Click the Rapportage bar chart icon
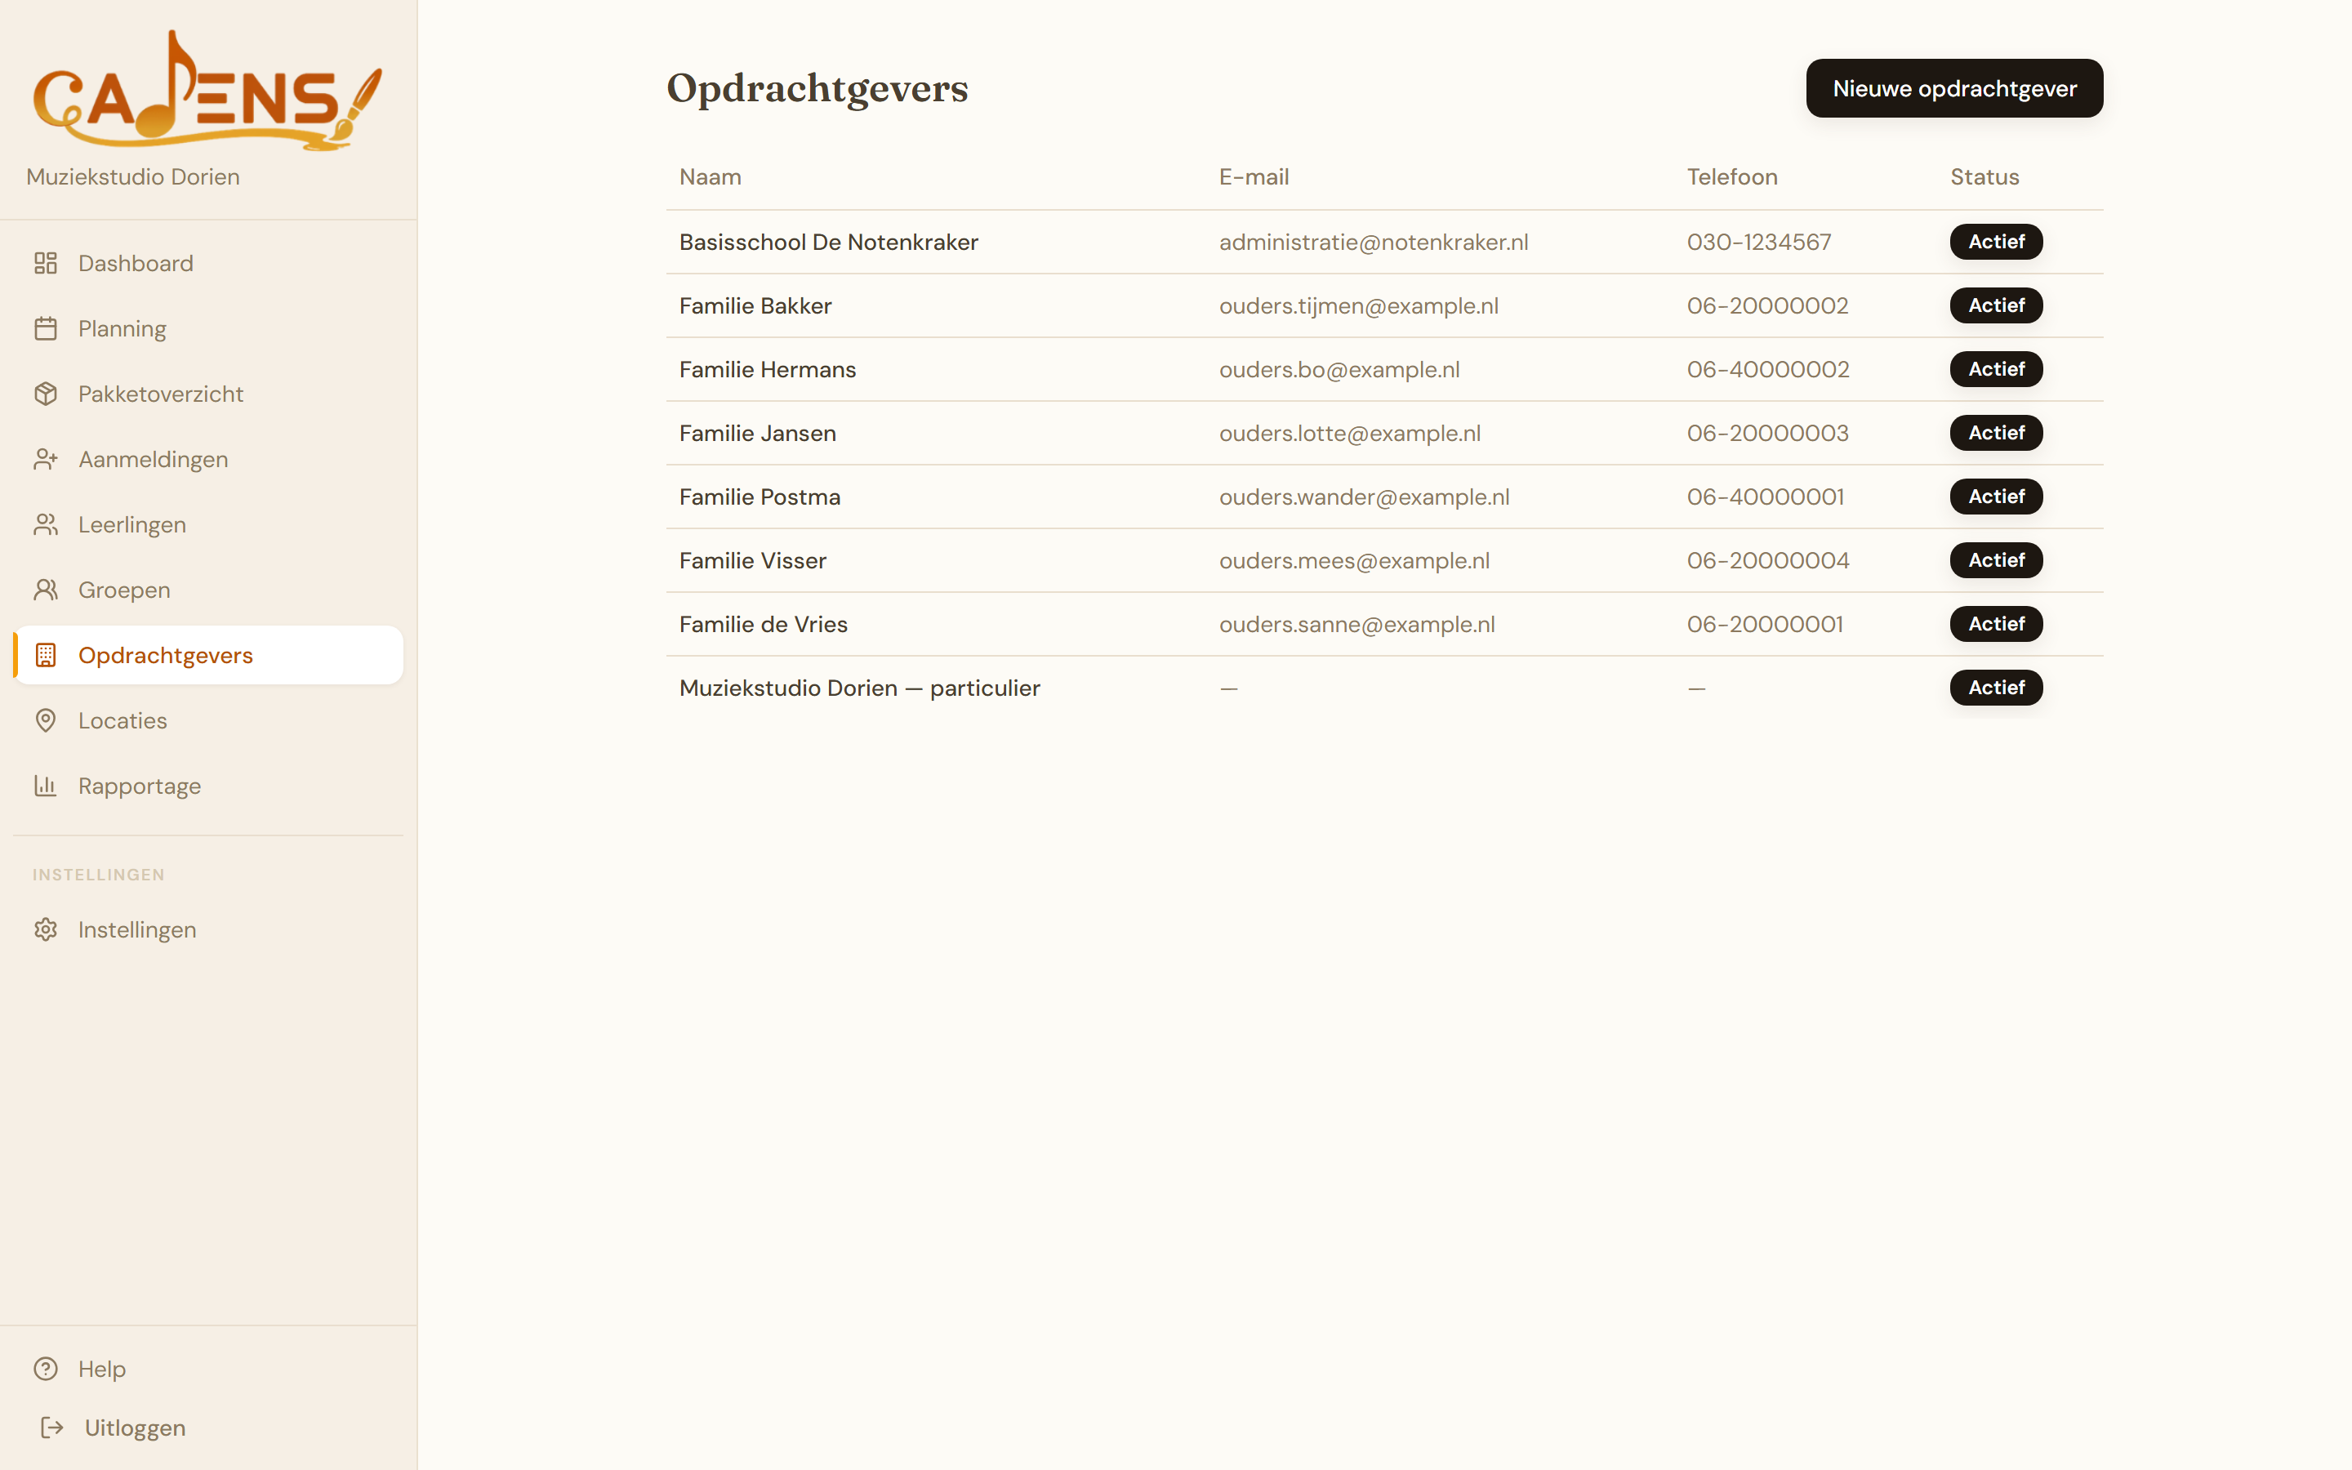The width and height of the screenshot is (2352, 1470). pos(46,786)
